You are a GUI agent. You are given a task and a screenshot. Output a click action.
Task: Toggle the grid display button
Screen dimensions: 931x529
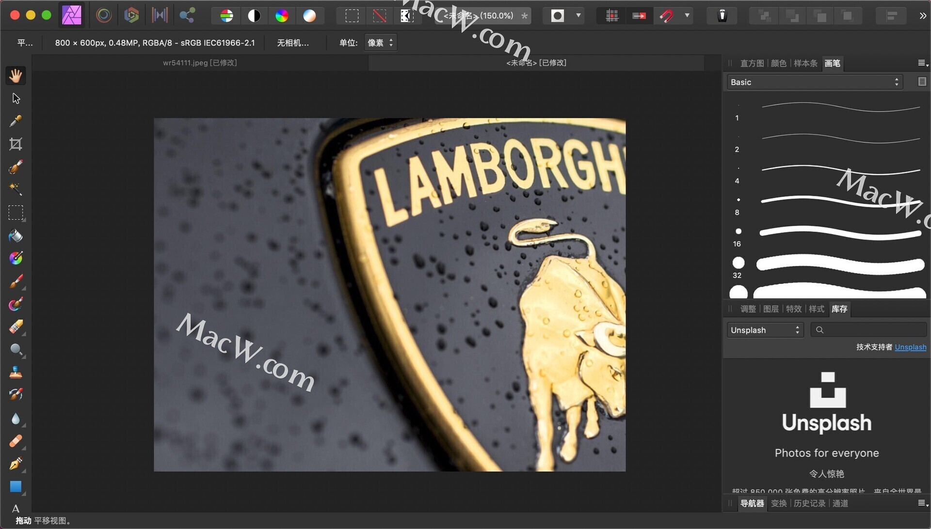click(x=612, y=16)
